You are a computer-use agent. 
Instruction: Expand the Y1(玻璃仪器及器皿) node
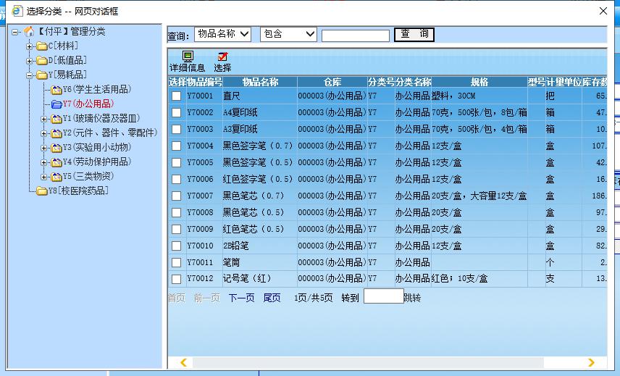pos(44,119)
